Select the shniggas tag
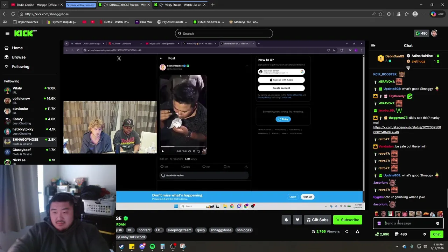448x252 pixels. click(244, 230)
